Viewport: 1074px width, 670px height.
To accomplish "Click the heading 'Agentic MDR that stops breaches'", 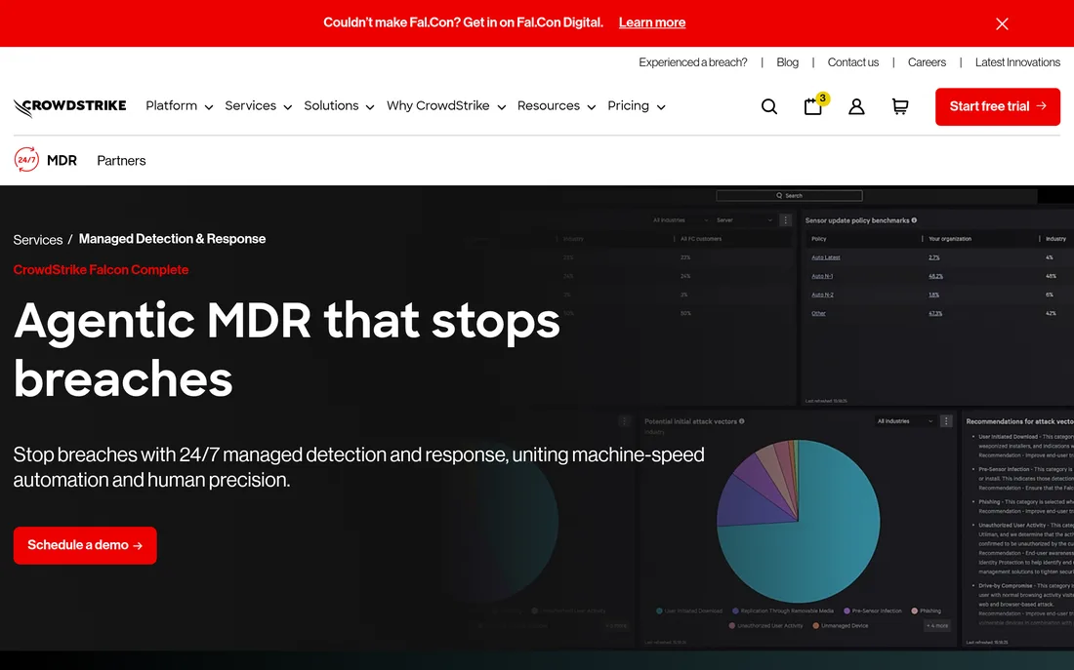I will (287, 349).
